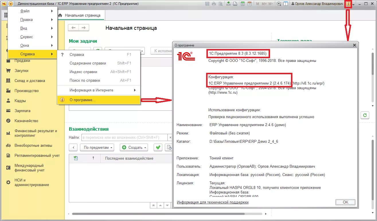Screen dimensions: 377x221
Task: Select the highlighted Справка main menu item
Action: point(33,54)
